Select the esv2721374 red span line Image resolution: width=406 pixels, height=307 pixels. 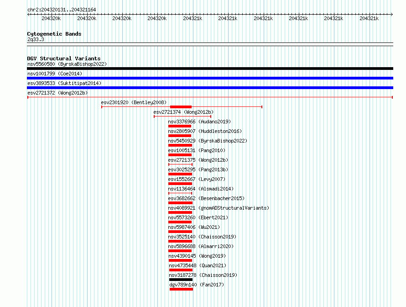pos(182,116)
